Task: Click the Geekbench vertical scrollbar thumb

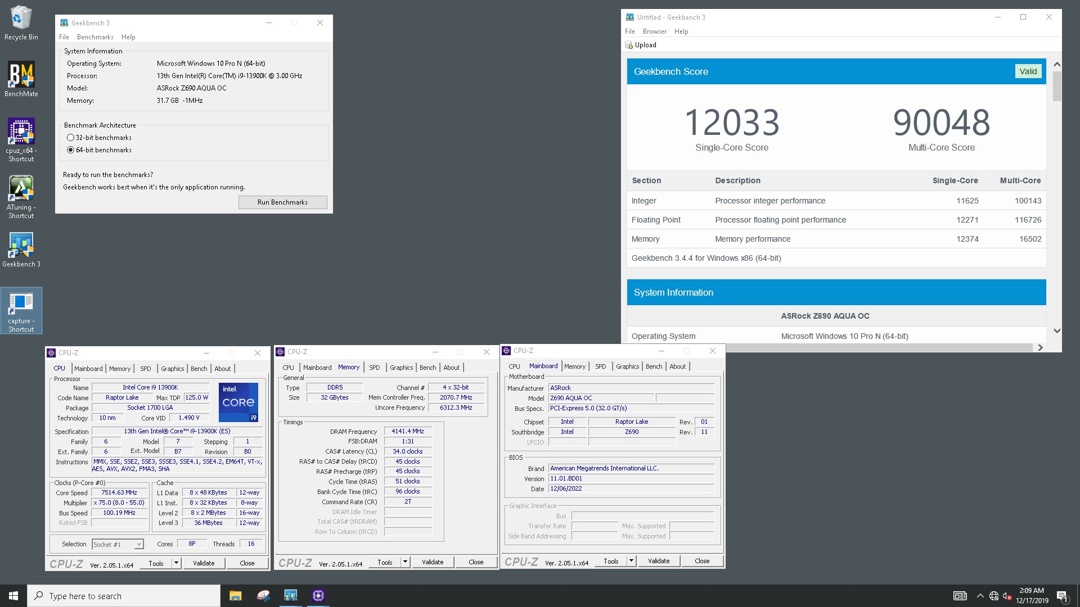Action: [x=1057, y=86]
